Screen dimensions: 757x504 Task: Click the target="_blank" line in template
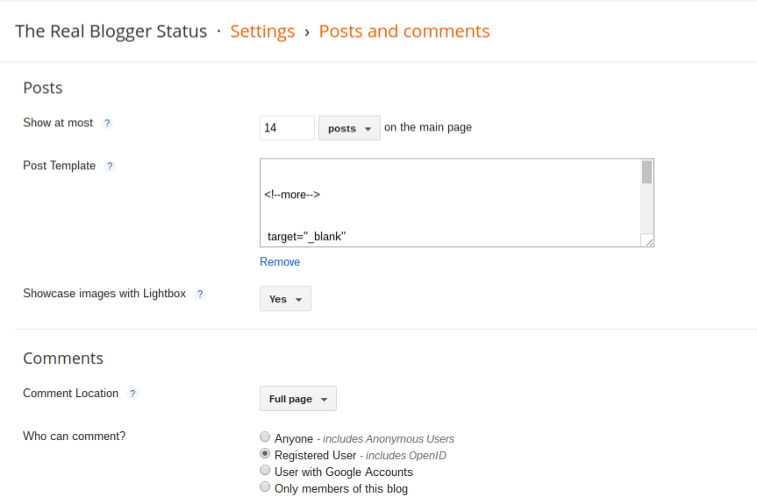click(x=306, y=237)
